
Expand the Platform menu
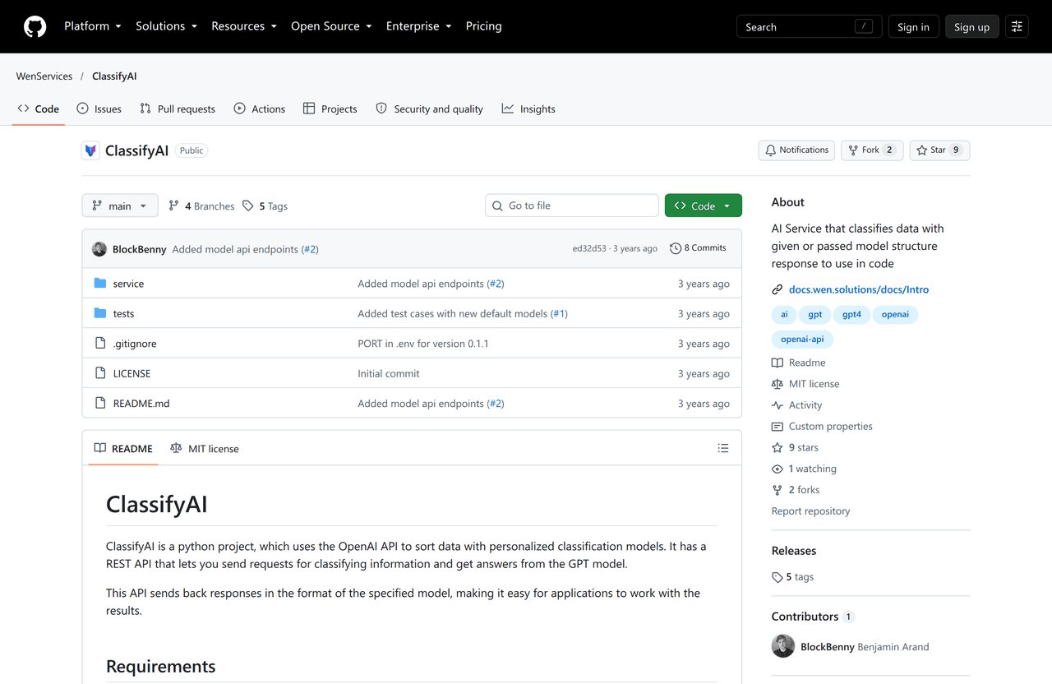(x=93, y=26)
